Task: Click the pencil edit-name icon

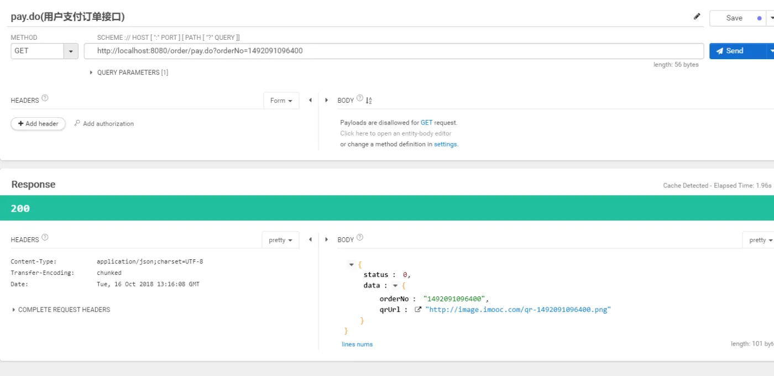Action: pyautogui.click(x=697, y=17)
